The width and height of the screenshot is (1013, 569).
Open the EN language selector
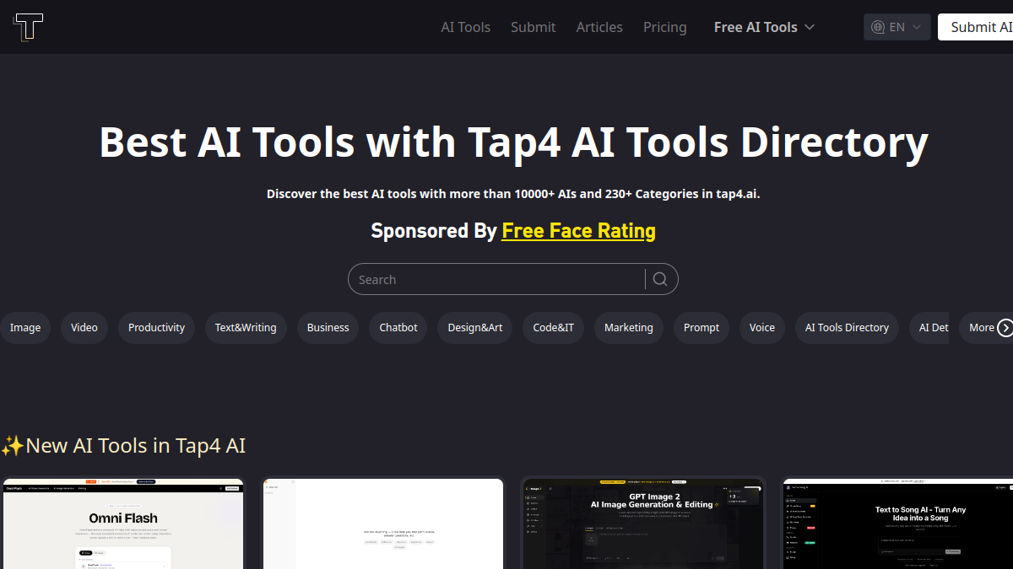897,27
